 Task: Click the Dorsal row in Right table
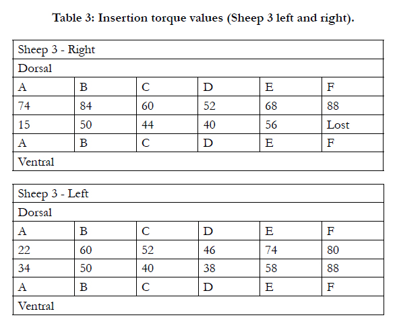(x=198, y=68)
